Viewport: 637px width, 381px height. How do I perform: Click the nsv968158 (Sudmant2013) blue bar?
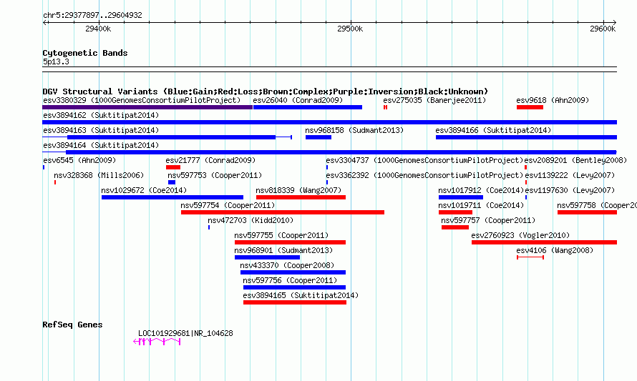[318, 137]
